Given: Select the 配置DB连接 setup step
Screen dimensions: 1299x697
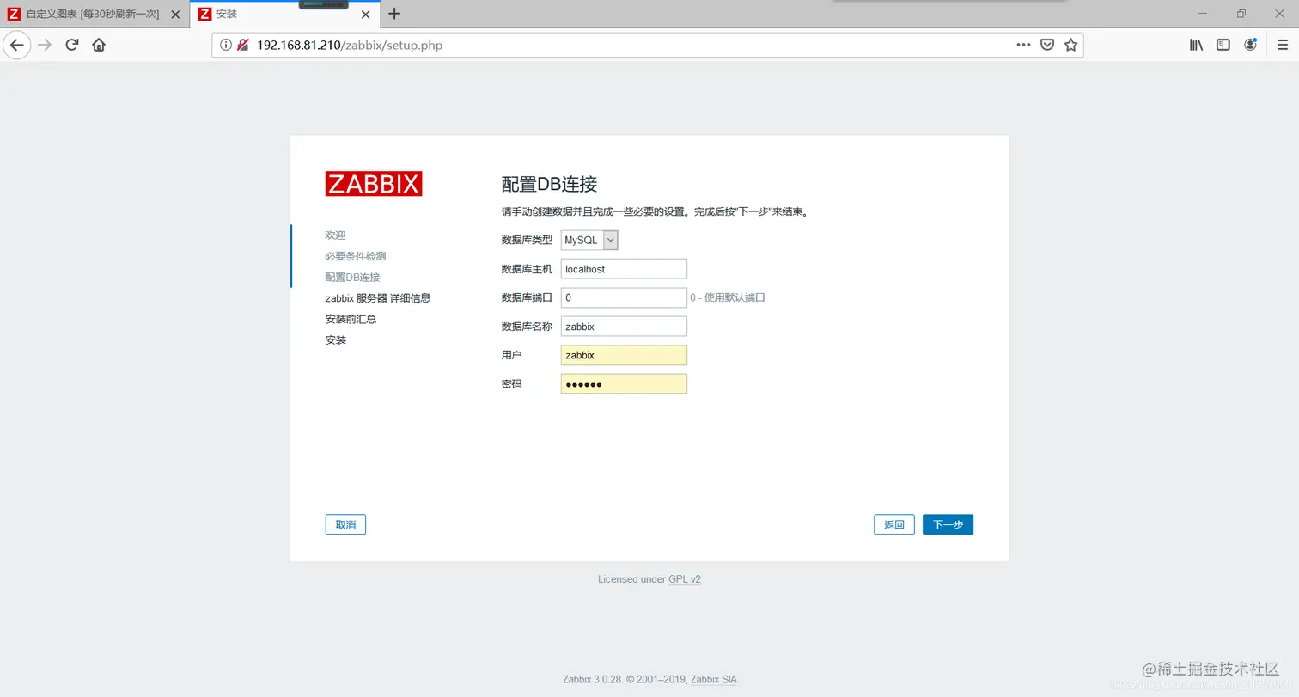Looking at the screenshot, I should coord(352,277).
